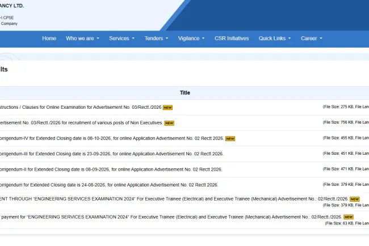Expand the Services dropdown menu
Viewport: 369px width, 246px height.
pos(121,39)
